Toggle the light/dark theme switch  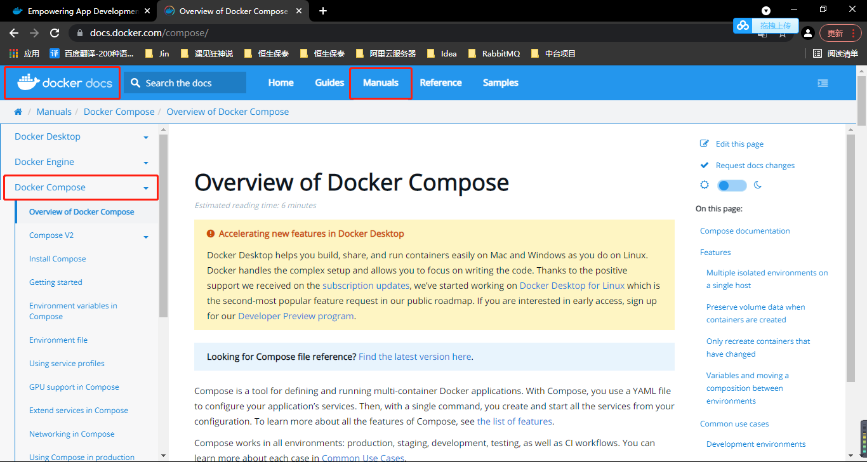coord(731,185)
